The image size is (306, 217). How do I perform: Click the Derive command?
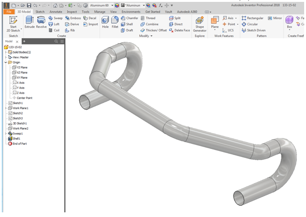pyautogui.click(x=72, y=24)
